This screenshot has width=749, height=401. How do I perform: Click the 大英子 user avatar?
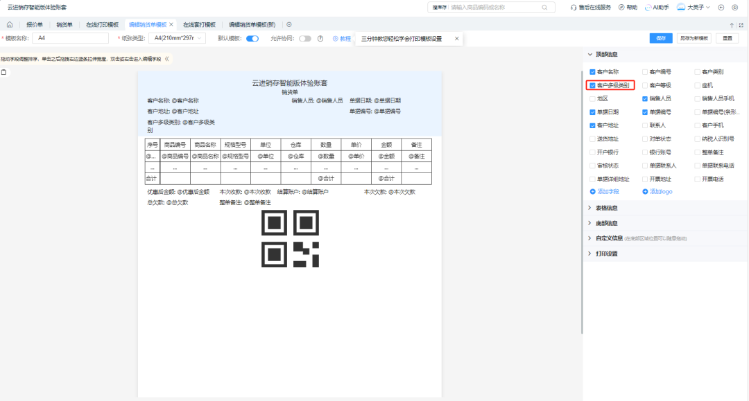pyautogui.click(x=681, y=7)
